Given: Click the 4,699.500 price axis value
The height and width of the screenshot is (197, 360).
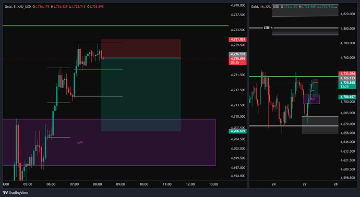Looking at the screenshot, I should click(238, 158).
